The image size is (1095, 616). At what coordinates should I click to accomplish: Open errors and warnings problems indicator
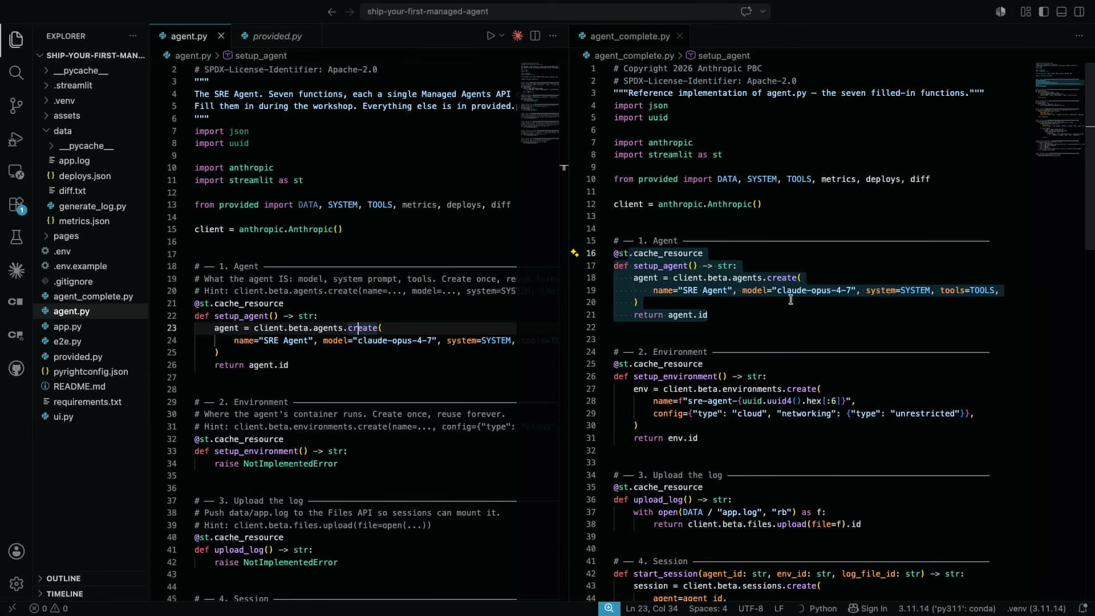[x=48, y=609]
